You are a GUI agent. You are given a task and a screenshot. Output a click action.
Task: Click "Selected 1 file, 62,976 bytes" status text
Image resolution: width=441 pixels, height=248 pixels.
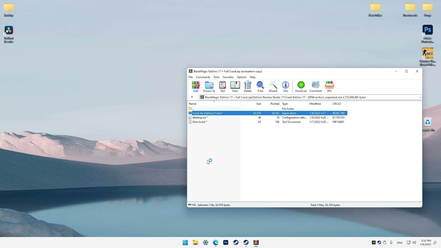coord(214,205)
